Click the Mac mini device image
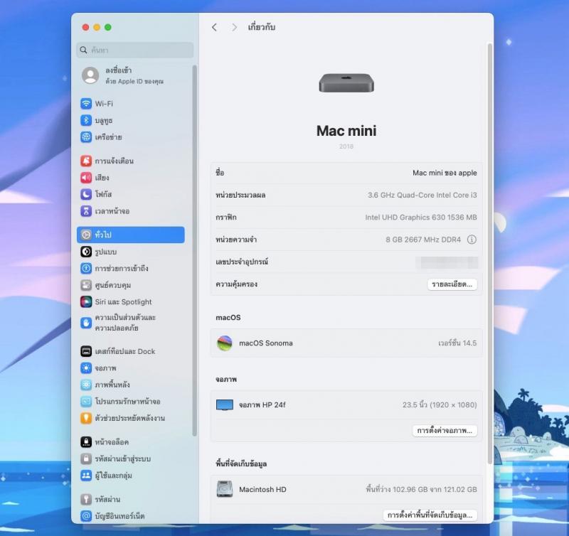Viewport: 569px width, 536px height. point(346,83)
